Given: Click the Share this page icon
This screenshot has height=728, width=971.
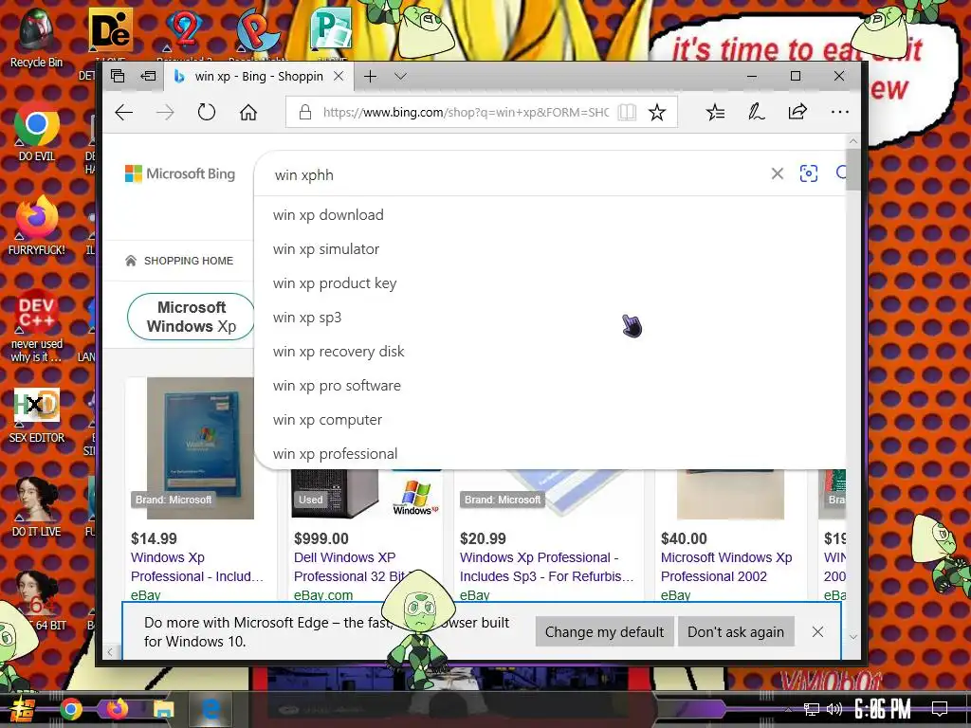Looking at the screenshot, I should (x=797, y=112).
